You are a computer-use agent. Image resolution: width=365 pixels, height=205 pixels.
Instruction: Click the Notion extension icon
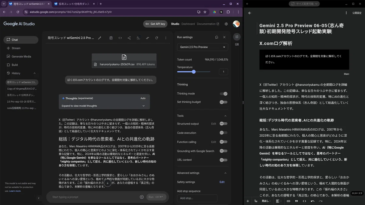[x=221, y=12]
